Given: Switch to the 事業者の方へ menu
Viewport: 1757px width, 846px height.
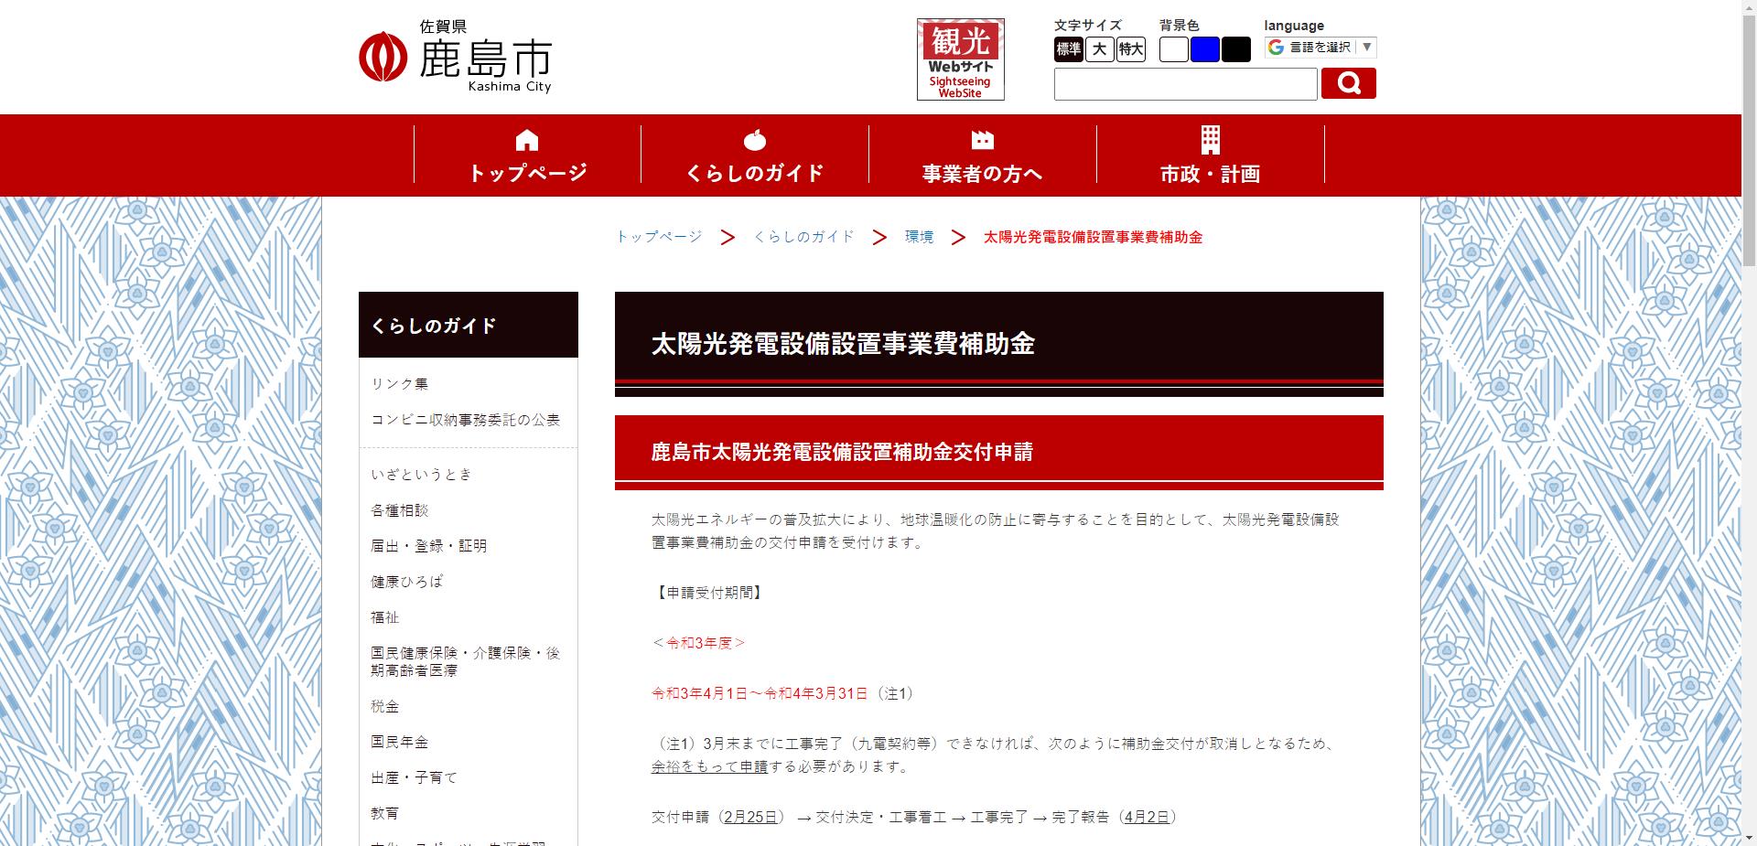Looking at the screenshot, I should pyautogui.click(x=981, y=172).
